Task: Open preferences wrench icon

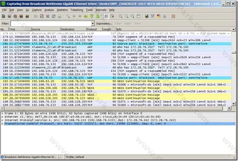Action: click(x=165, y=16)
